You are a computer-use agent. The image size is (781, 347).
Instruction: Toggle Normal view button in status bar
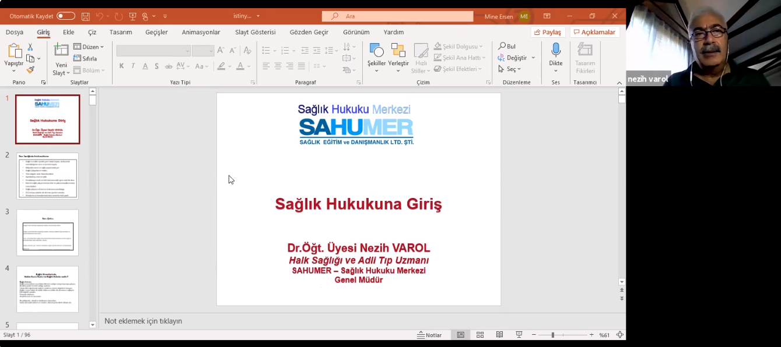tap(461, 335)
